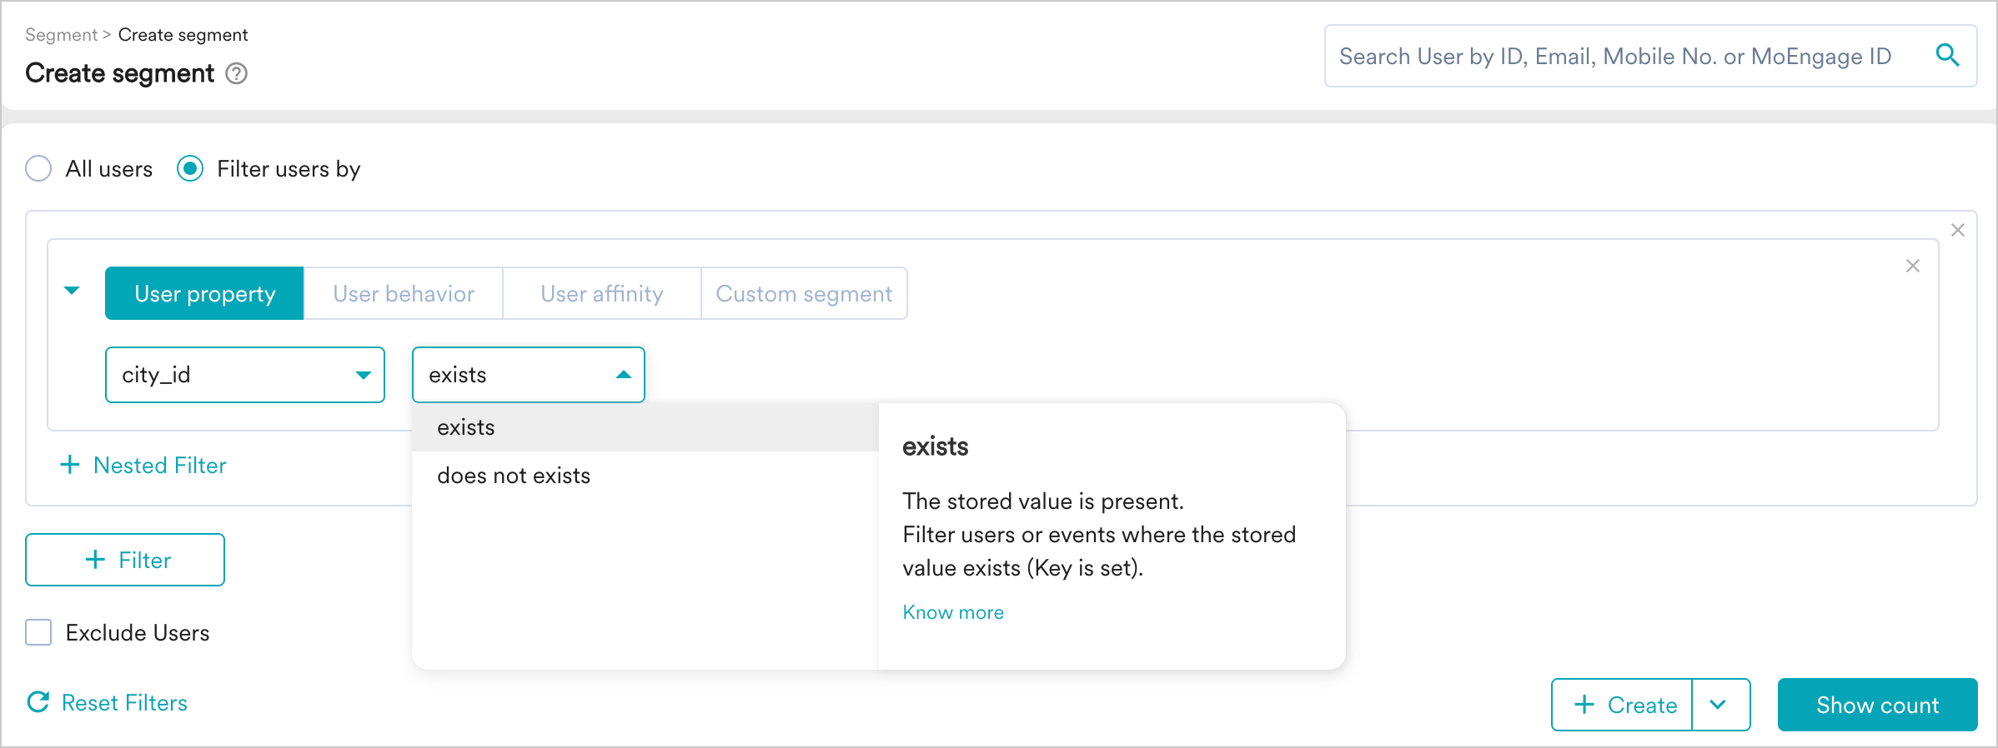The height and width of the screenshot is (748, 1998).
Task: Click the search magnifier icon
Action: 1947,55
